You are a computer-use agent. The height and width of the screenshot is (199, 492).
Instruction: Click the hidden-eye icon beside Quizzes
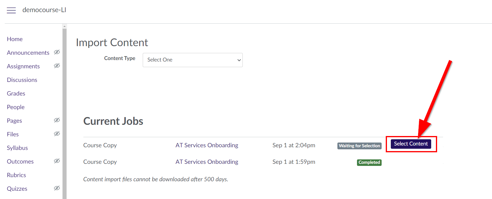click(57, 188)
